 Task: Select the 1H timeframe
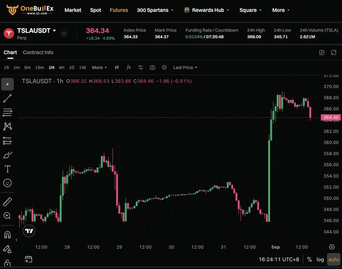pyautogui.click(x=51, y=67)
